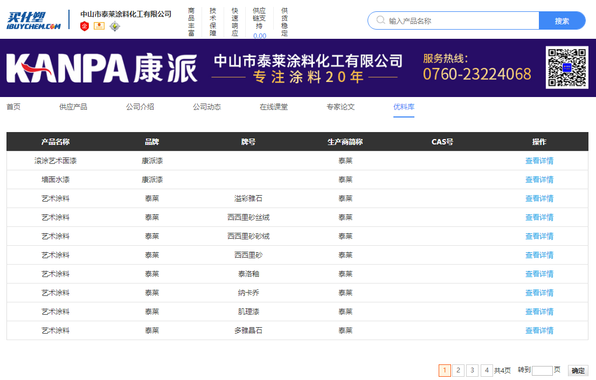Click the QR code in the banner
Image resolution: width=596 pixels, height=380 pixels.
pos(567,67)
